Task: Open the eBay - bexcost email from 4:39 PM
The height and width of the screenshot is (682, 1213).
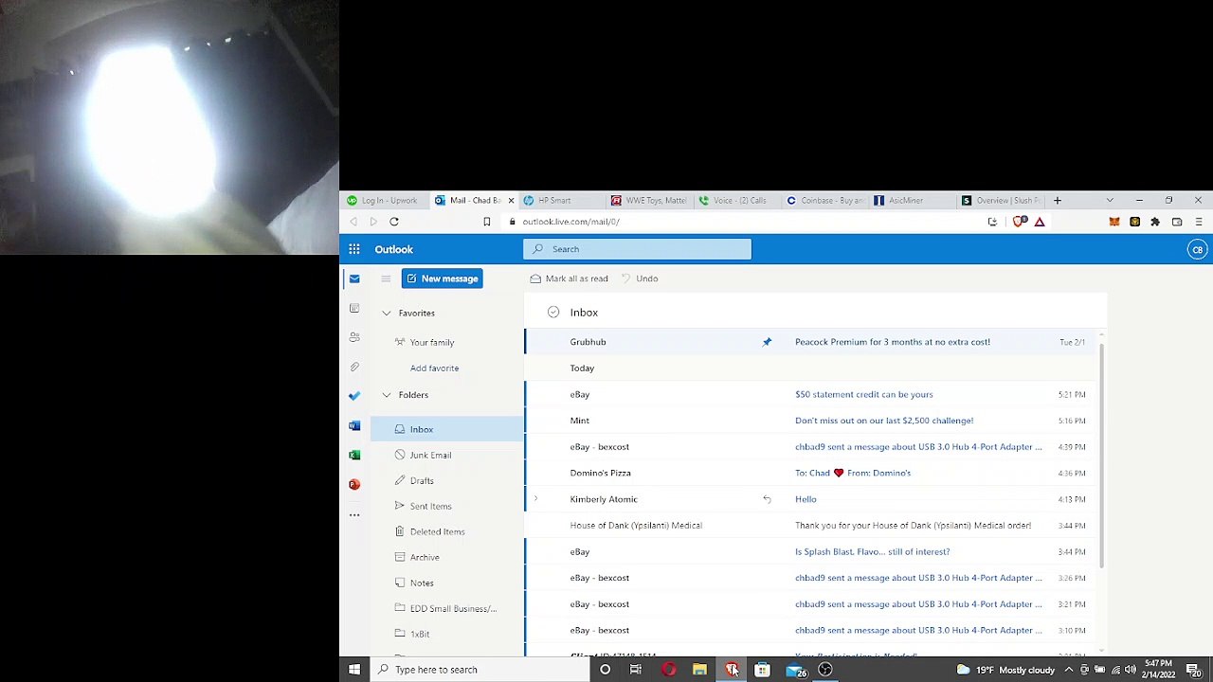Action: [x=812, y=447]
